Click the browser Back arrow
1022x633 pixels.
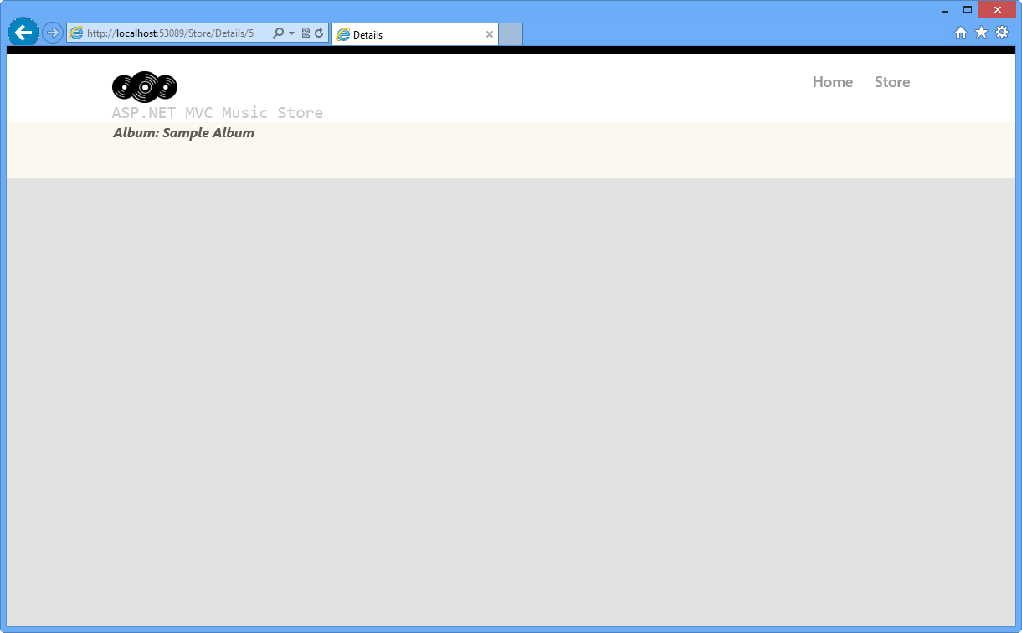coord(23,32)
